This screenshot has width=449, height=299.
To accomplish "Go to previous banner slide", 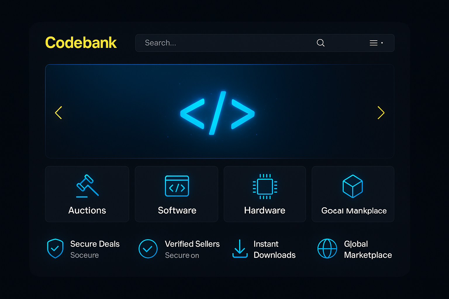I will point(59,113).
